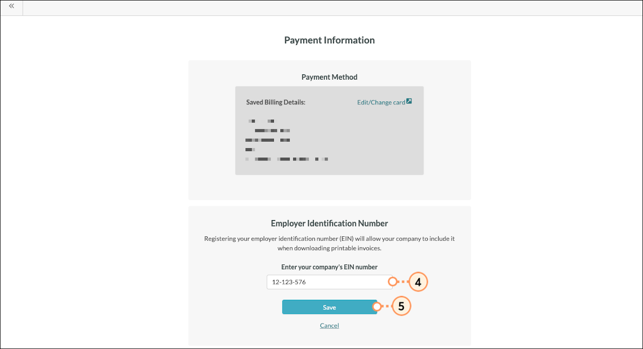Focus the company's EIN number input field
This screenshot has height=349, width=643.
click(329, 282)
